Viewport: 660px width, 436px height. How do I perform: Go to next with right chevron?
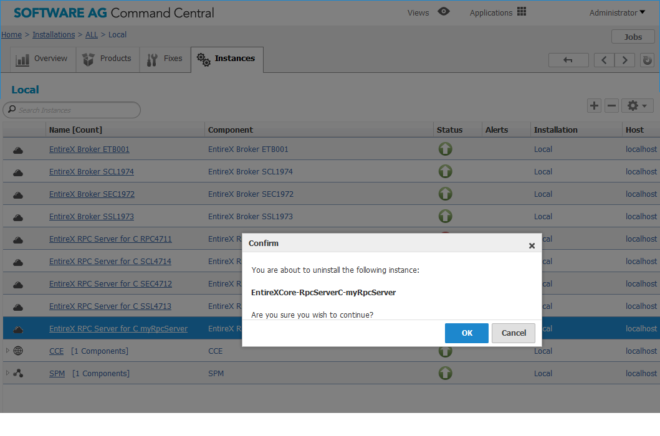624,60
